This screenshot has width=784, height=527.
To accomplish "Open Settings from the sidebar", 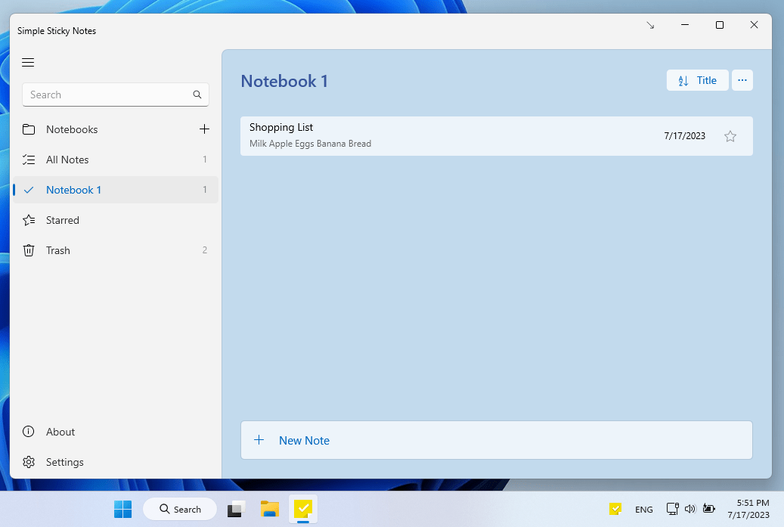I will click(x=65, y=462).
